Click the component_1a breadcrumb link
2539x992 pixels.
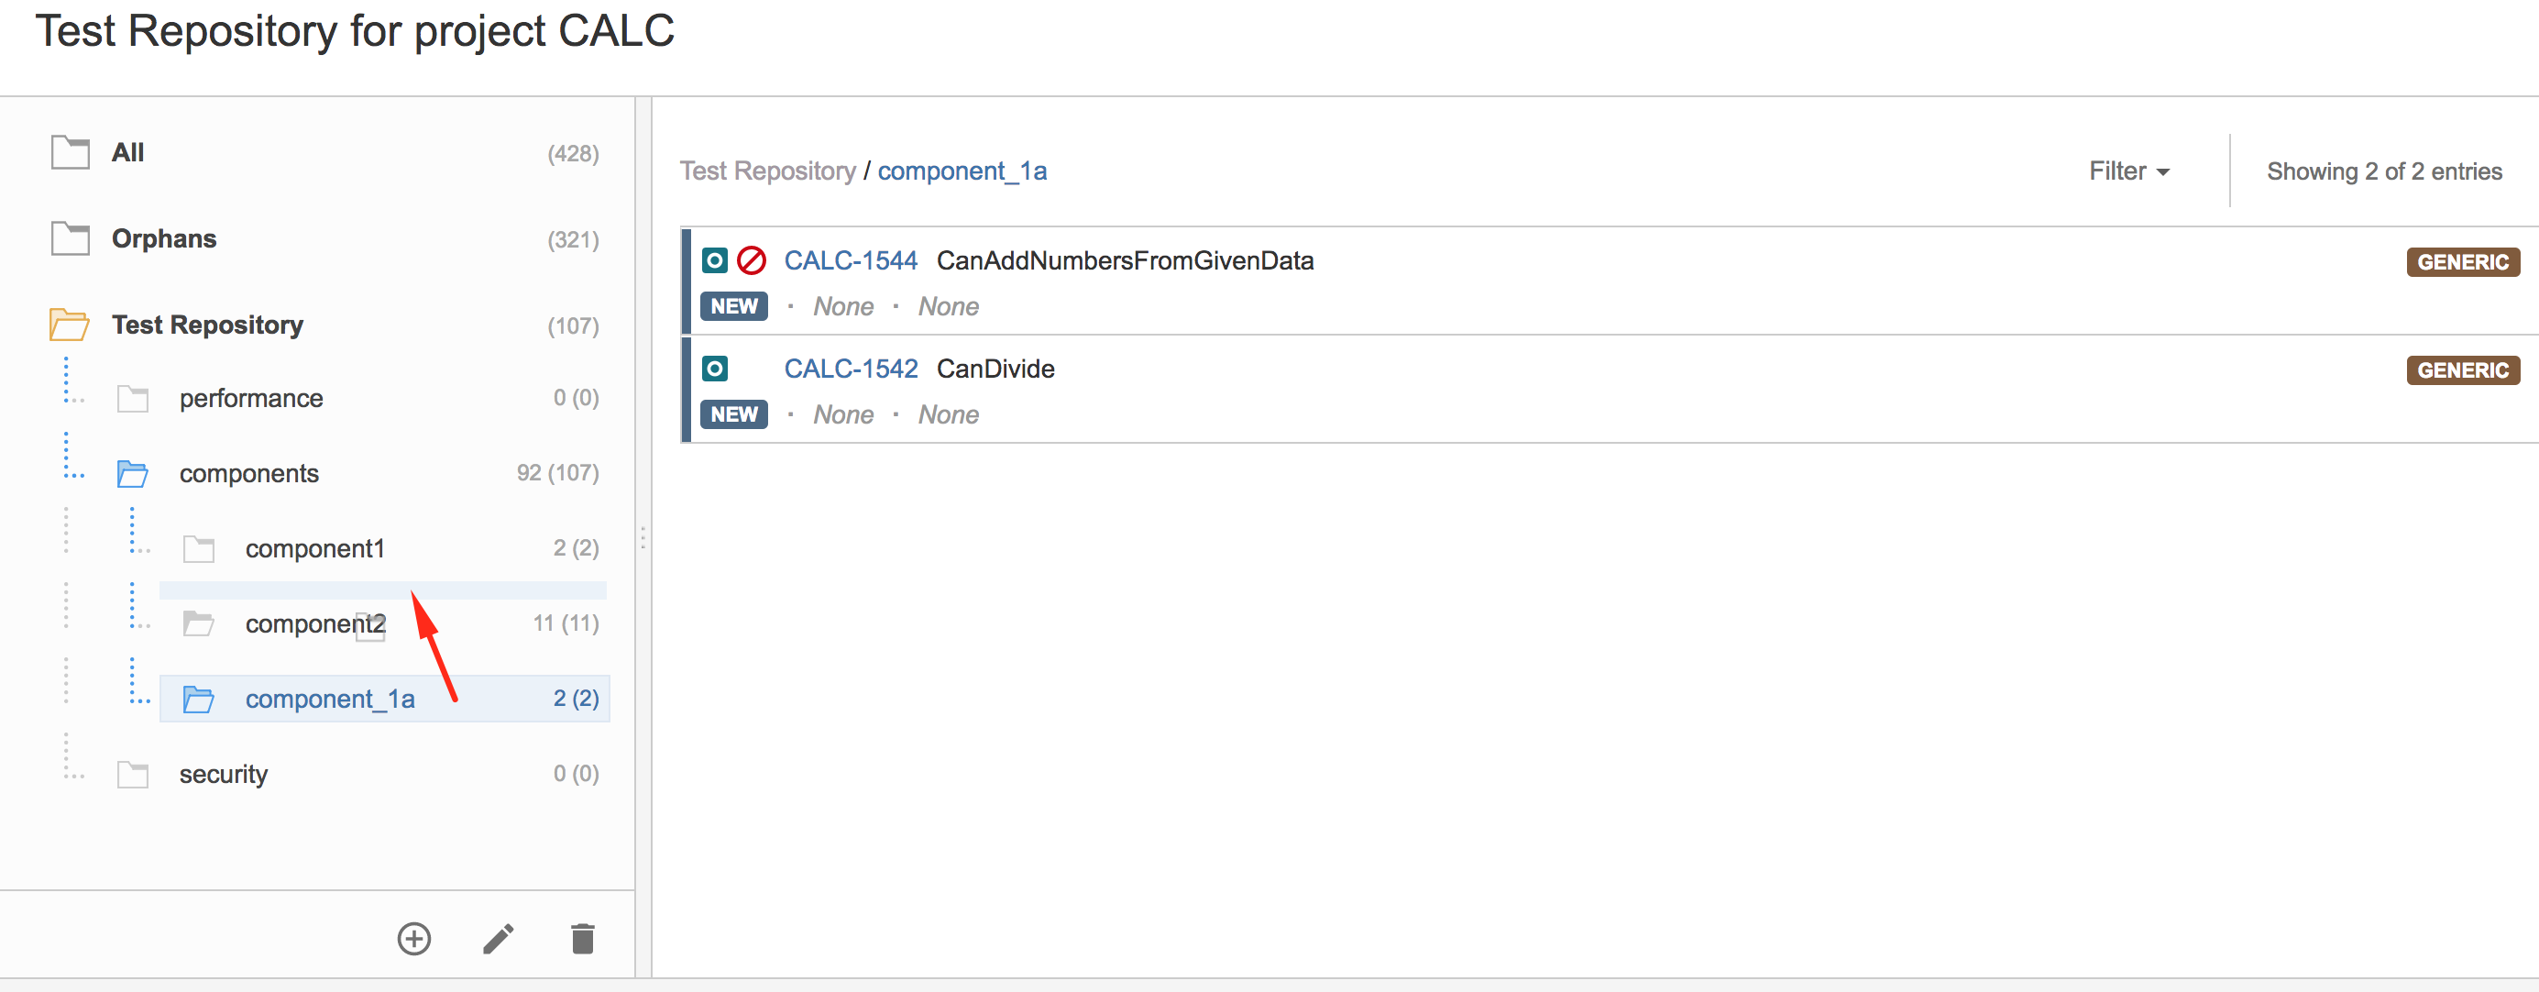point(962,171)
